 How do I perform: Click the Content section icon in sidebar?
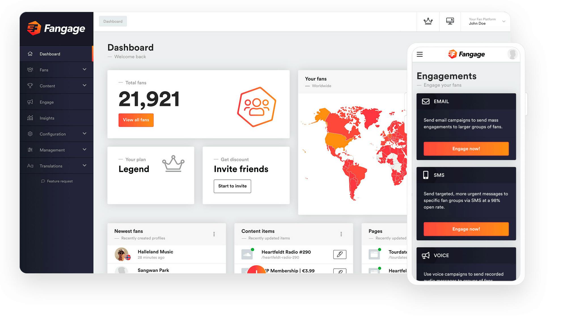(x=30, y=85)
